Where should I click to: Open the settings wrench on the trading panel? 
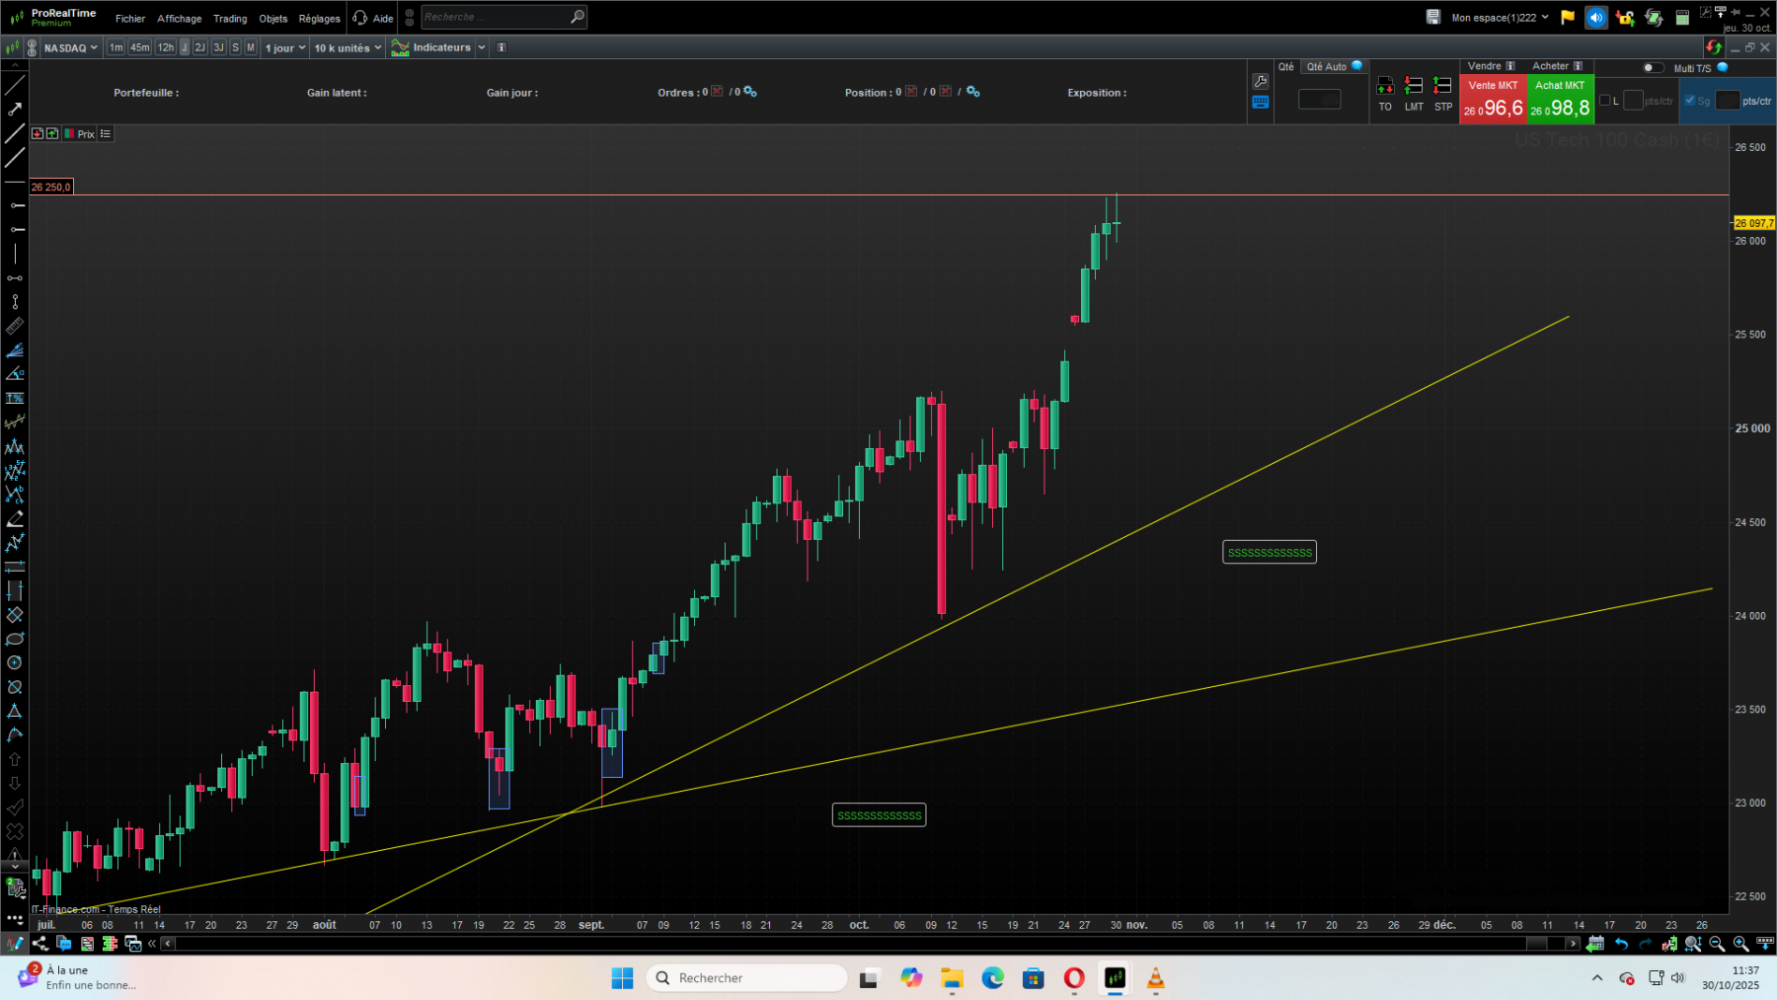[x=1261, y=80]
